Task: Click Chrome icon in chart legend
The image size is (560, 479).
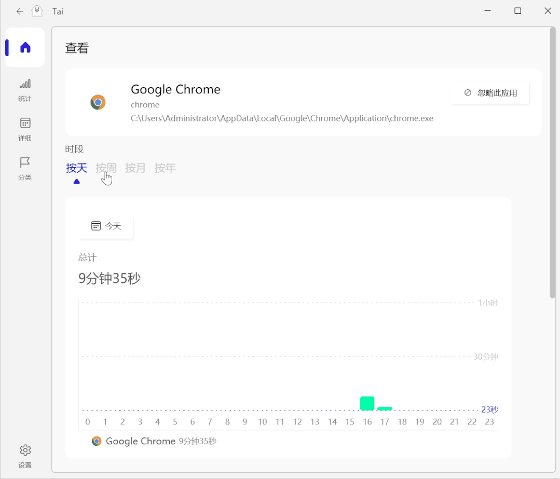Action: point(97,441)
